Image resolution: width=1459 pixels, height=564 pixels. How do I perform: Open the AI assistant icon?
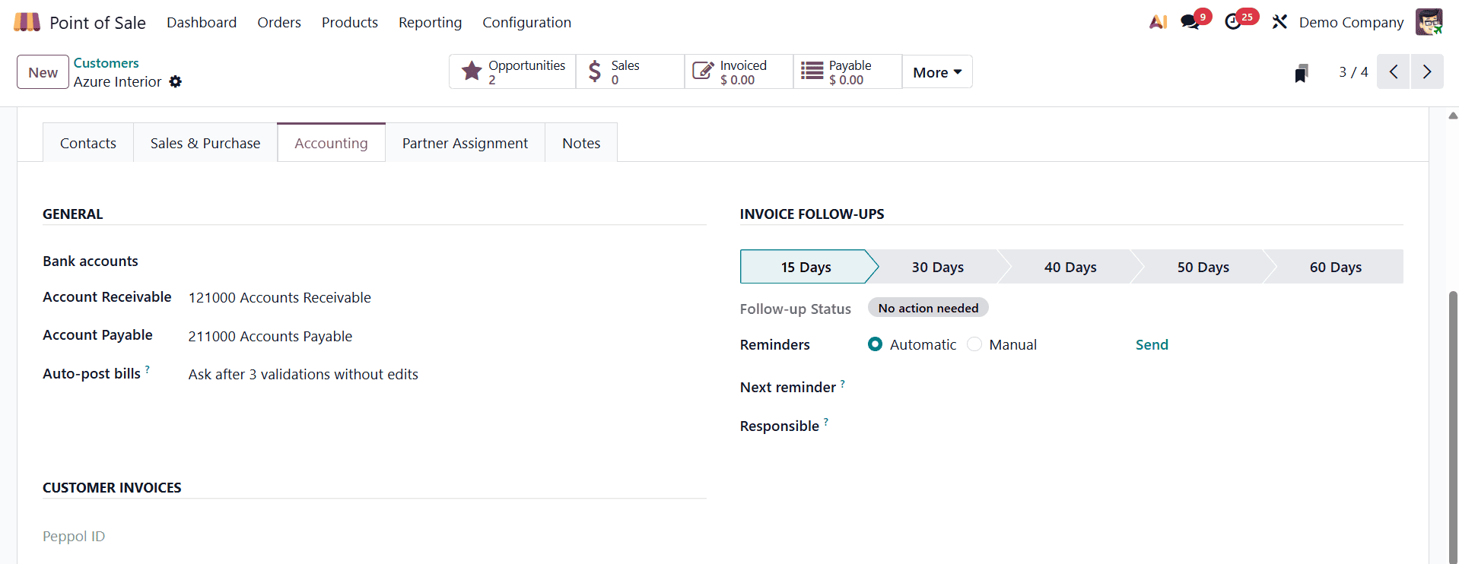[1158, 22]
